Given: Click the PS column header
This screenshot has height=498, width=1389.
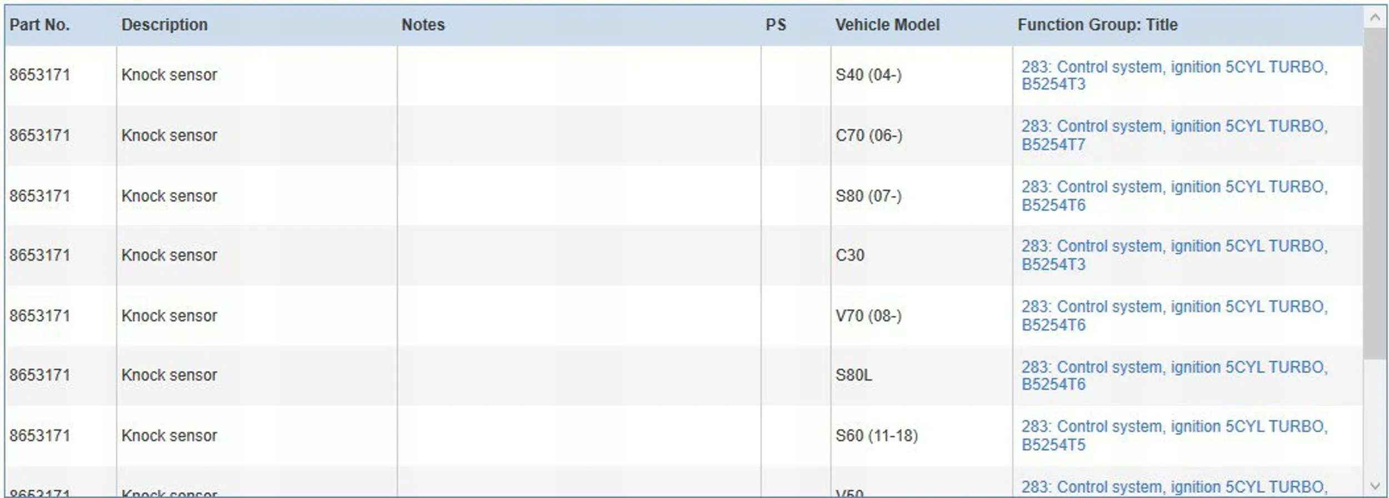Looking at the screenshot, I should (x=776, y=25).
